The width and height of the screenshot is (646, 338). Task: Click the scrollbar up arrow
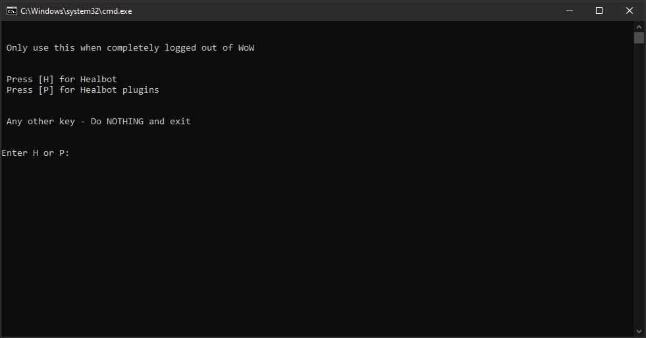639,26
